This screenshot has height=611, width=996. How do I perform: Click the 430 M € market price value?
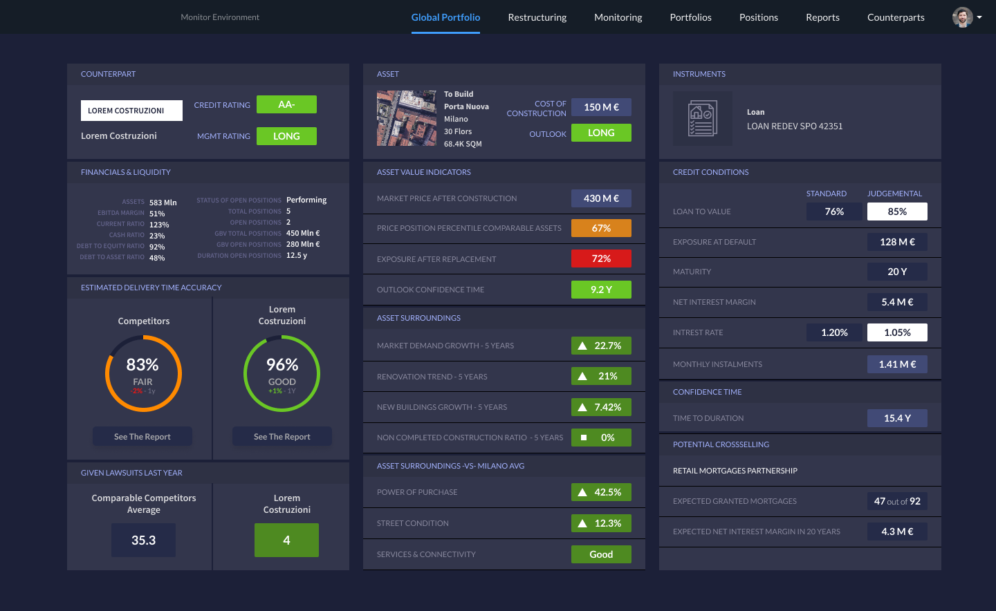tap(601, 198)
